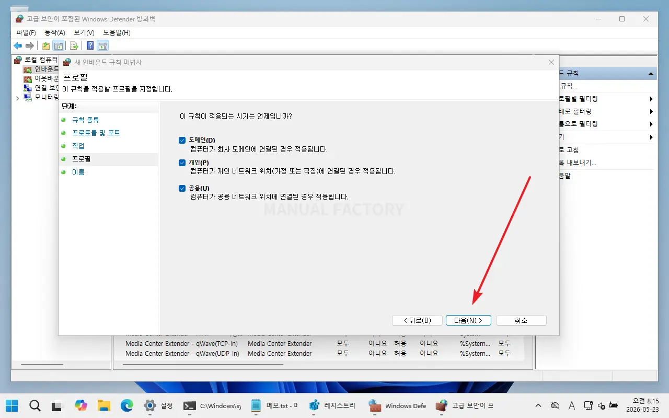Uncheck the 개인(P) profile checkbox
Image resolution: width=669 pixels, height=418 pixels.
(182, 162)
